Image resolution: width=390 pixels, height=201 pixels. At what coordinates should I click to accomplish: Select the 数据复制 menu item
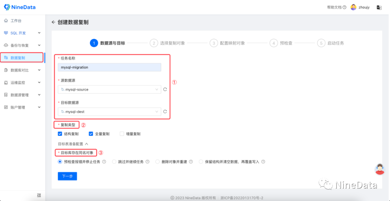tap(22, 58)
